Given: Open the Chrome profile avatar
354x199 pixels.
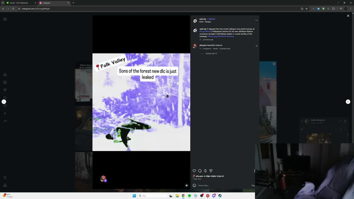Looking at the screenshot, I should pyautogui.click(x=346, y=9).
